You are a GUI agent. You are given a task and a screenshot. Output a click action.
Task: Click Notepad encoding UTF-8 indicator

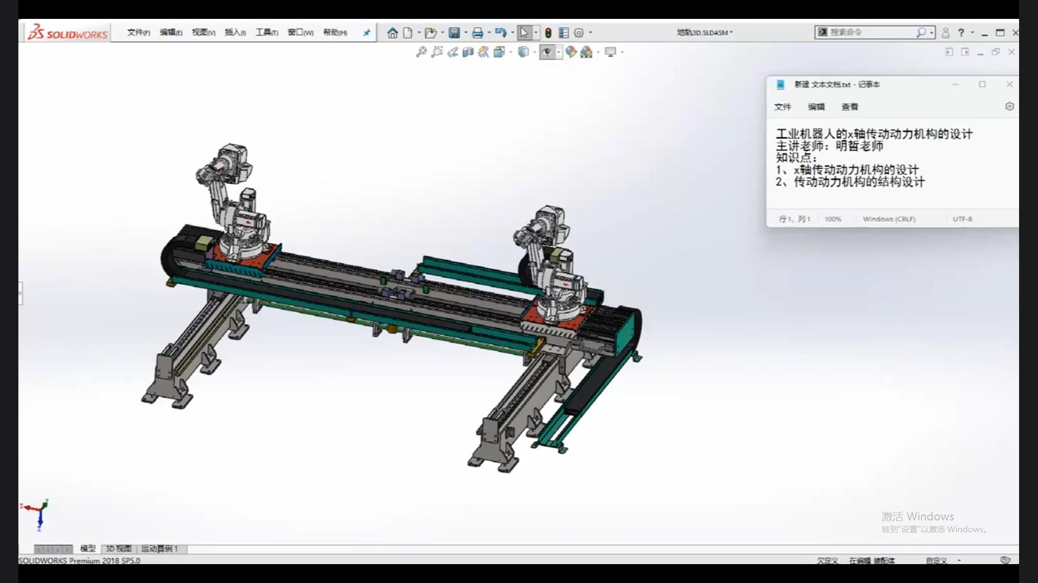click(962, 219)
